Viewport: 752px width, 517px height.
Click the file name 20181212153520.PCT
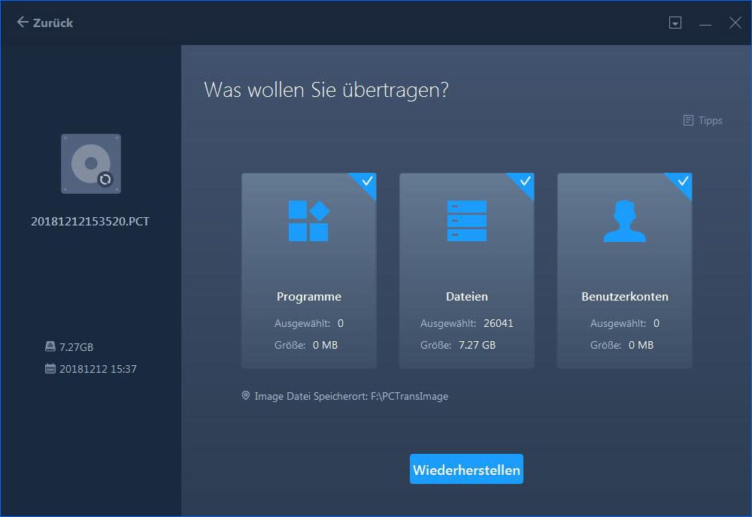coord(90,222)
